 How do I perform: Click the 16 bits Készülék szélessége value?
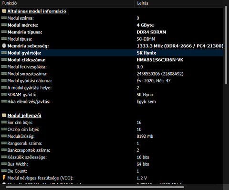tap(143, 157)
